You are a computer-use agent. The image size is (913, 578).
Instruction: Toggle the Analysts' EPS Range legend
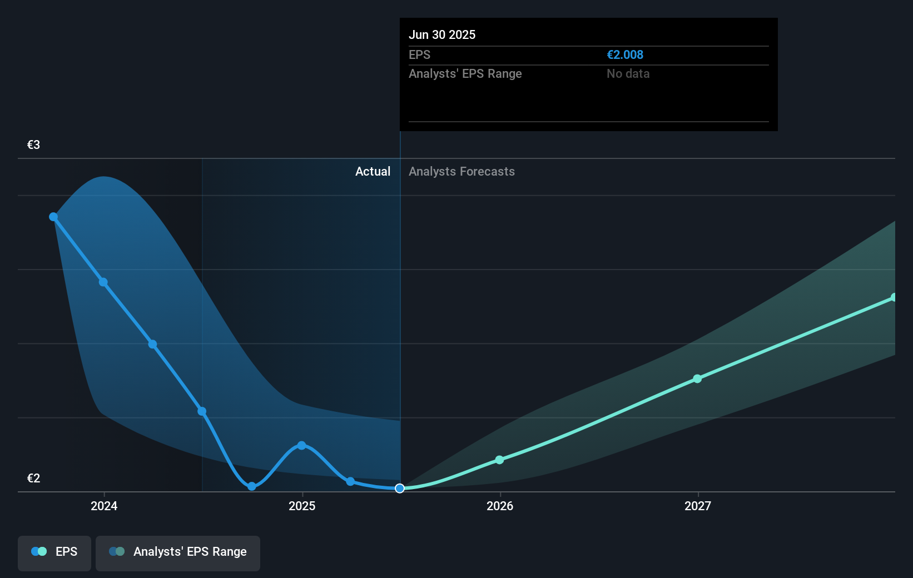tap(178, 553)
